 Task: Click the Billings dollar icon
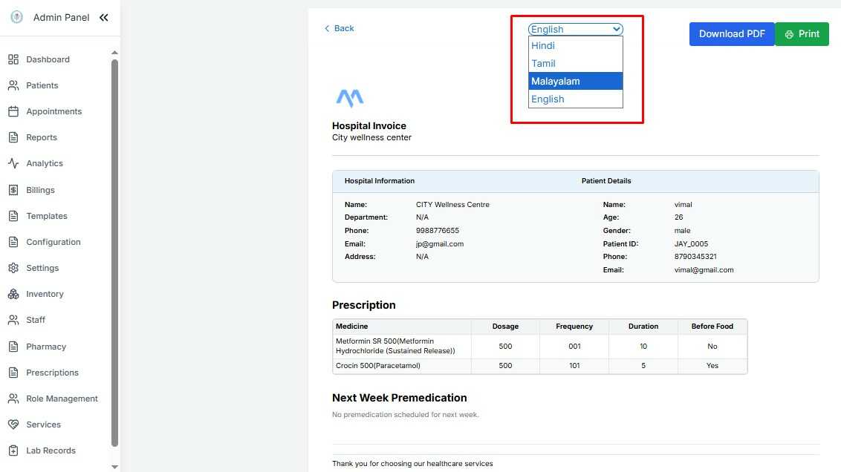pyautogui.click(x=13, y=190)
